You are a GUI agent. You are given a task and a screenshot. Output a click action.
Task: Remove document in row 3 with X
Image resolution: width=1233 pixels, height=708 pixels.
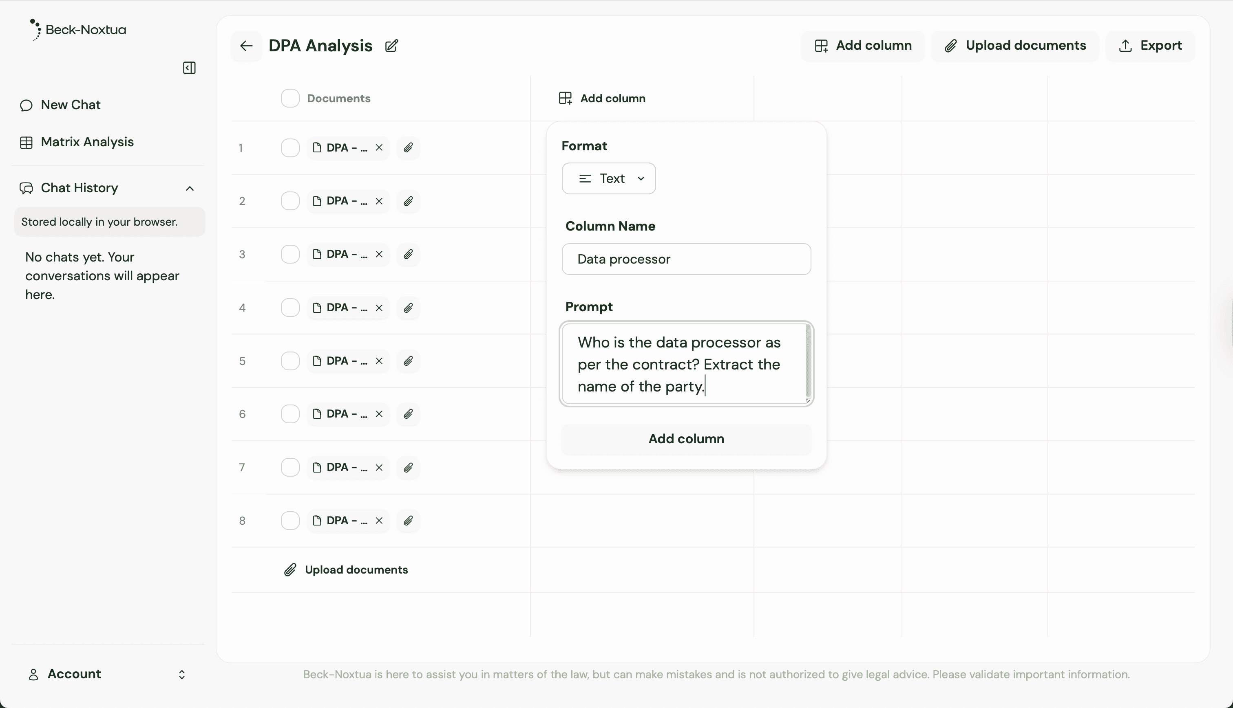(379, 254)
